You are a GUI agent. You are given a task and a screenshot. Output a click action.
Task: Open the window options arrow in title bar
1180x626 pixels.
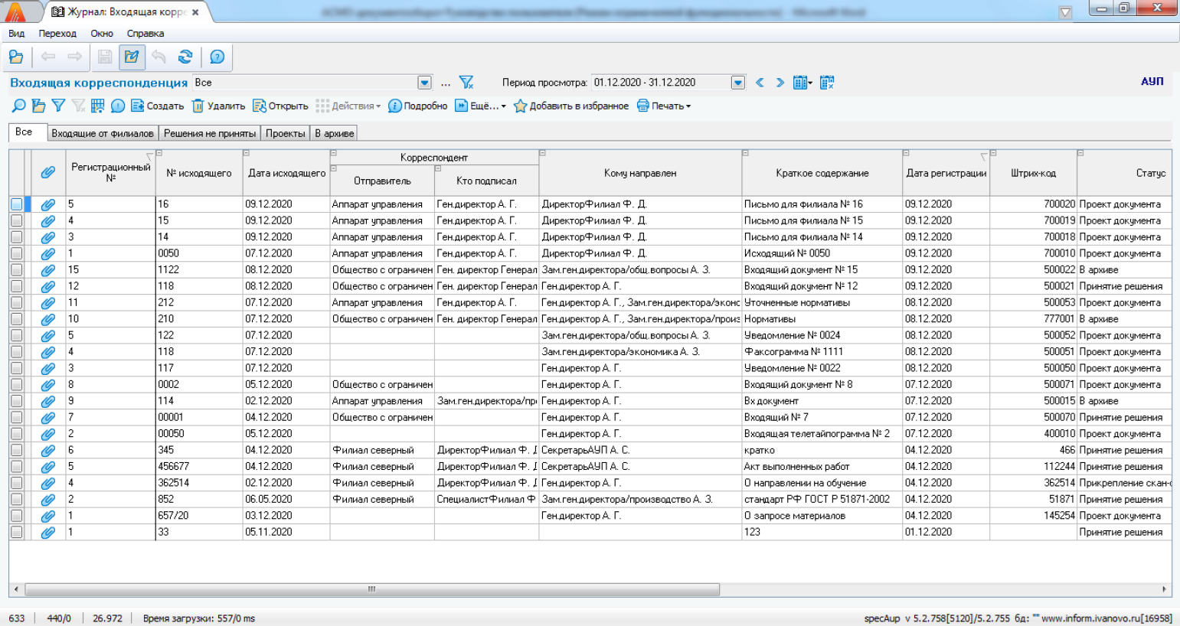click(1065, 12)
